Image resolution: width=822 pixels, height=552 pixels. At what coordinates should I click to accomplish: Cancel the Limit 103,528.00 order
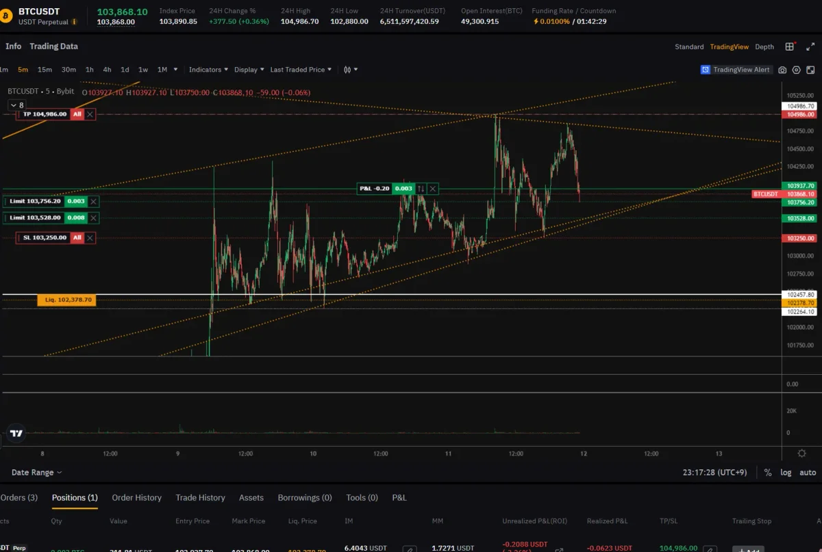pos(94,218)
